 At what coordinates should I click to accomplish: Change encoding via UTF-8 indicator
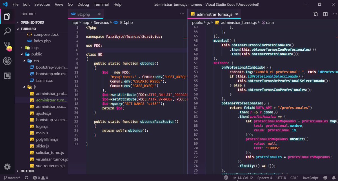281,178
